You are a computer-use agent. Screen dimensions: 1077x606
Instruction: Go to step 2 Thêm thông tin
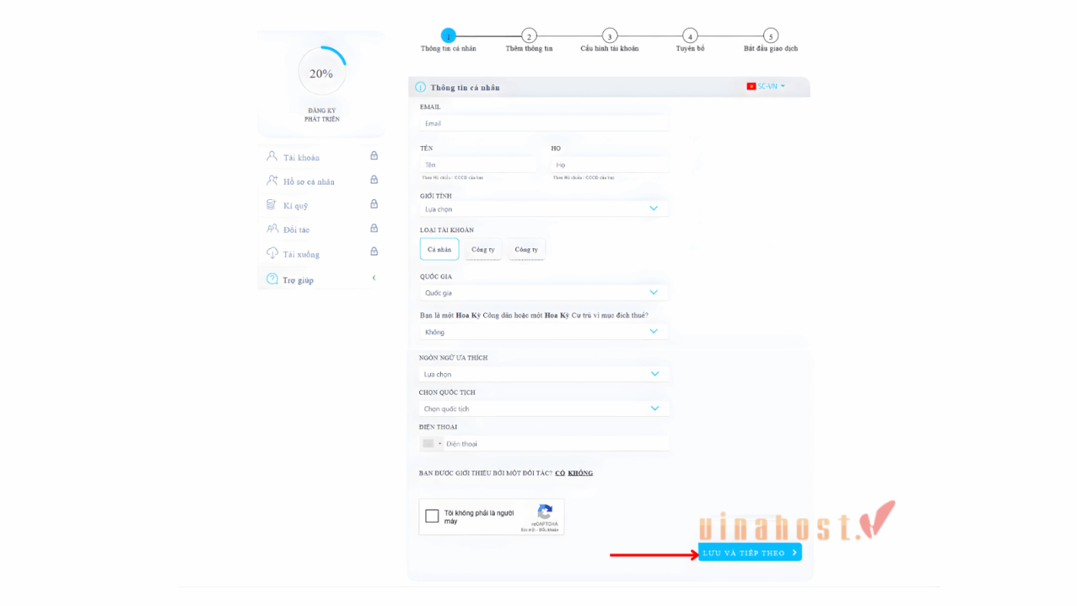point(528,36)
